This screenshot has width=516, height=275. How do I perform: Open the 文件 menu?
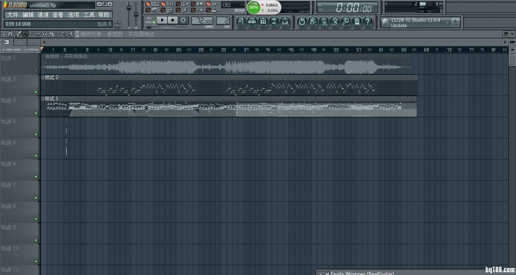tap(12, 15)
